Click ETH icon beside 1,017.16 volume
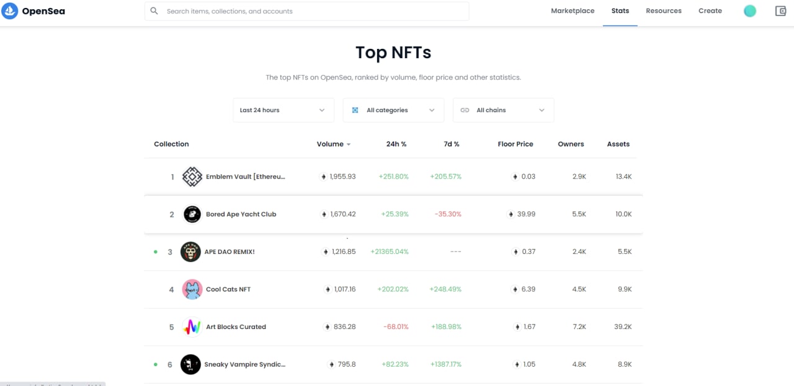The image size is (794, 386). [328, 289]
